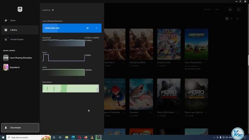Open the Lawn Mowing Simulator library tile
249x140 pixels.
196,44
